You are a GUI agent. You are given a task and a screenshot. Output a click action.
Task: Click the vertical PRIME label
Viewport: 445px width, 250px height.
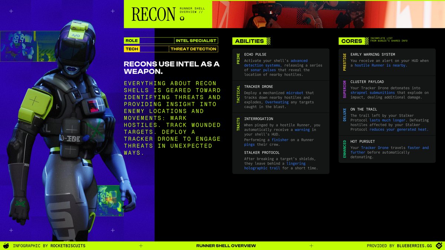[238, 59]
